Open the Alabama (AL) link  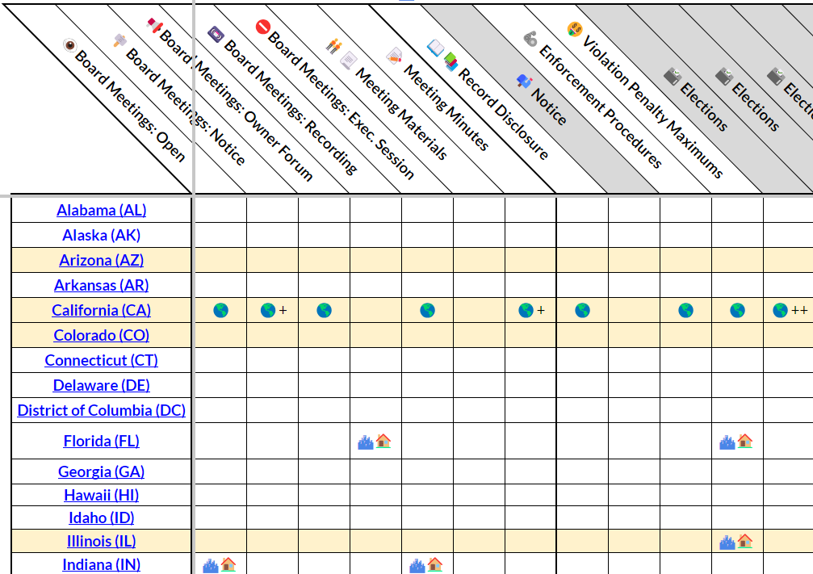(101, 210)
